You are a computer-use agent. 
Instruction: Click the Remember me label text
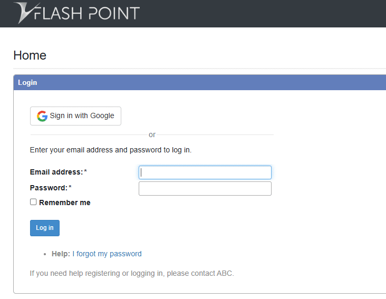pyautogui.click(x=64, y=202)
